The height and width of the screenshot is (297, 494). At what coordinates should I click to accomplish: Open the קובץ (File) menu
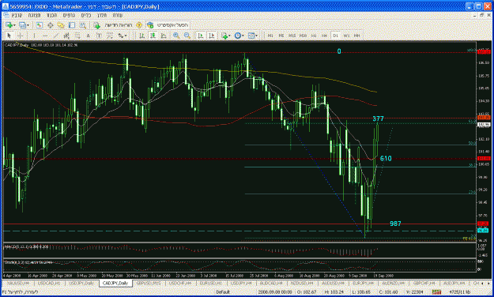coord(17,15)
